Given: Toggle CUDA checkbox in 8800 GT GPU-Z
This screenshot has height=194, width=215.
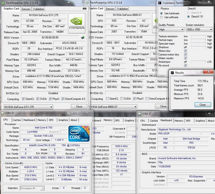Looking at the screenshot, I should click(122, 99).
